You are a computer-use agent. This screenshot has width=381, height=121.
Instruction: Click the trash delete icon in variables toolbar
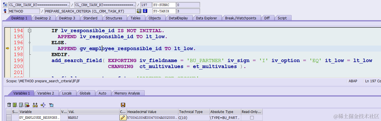[x=9, y=105]
